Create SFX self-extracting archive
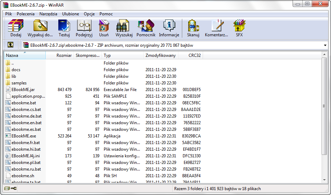This screenshot has height=195, width=331. pos(239,26)
